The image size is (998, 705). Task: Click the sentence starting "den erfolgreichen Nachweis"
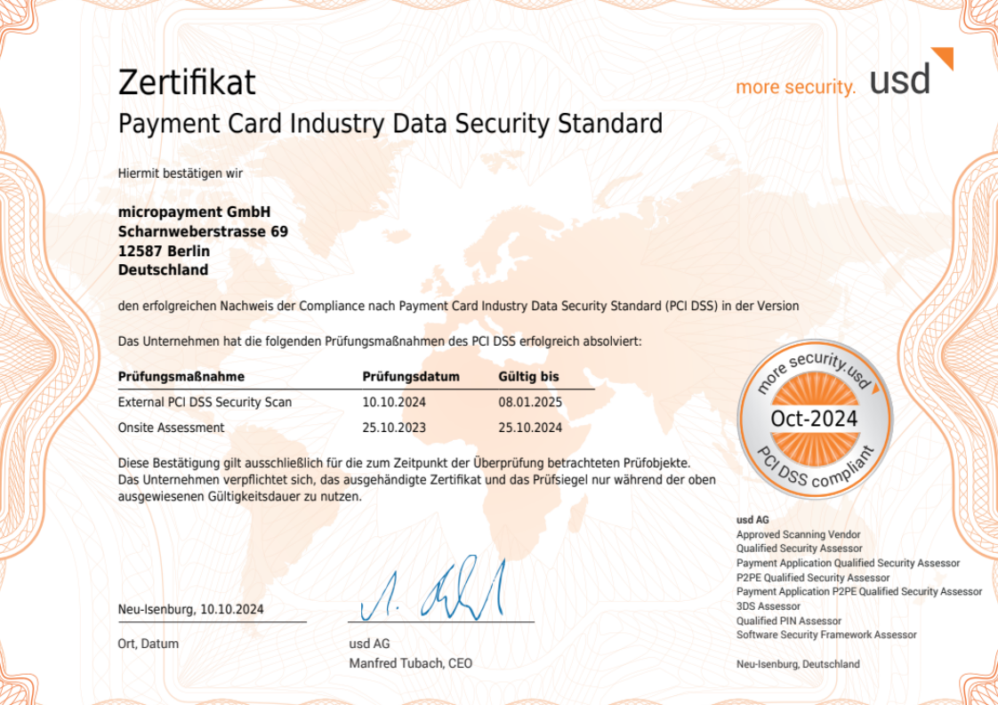point(458,306)
